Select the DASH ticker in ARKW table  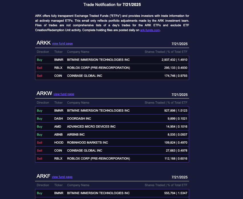click(x=58, y=118)
